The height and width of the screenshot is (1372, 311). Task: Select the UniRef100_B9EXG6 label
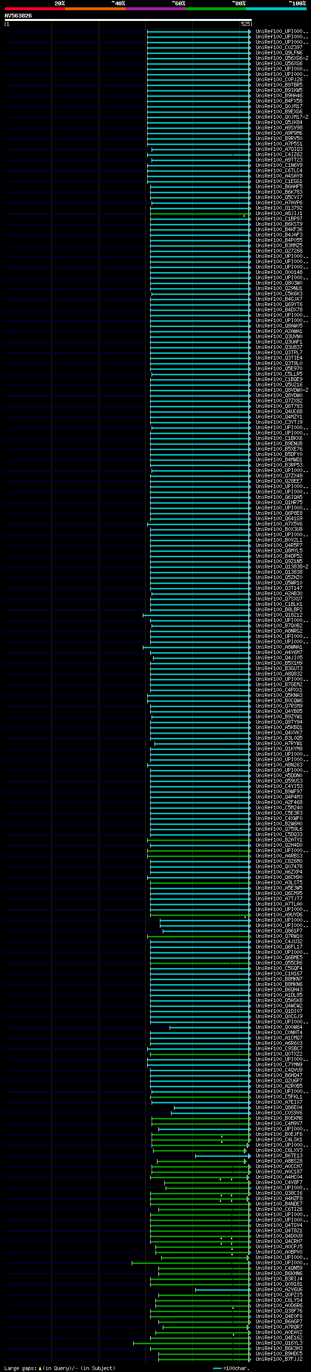coord(279,112)
